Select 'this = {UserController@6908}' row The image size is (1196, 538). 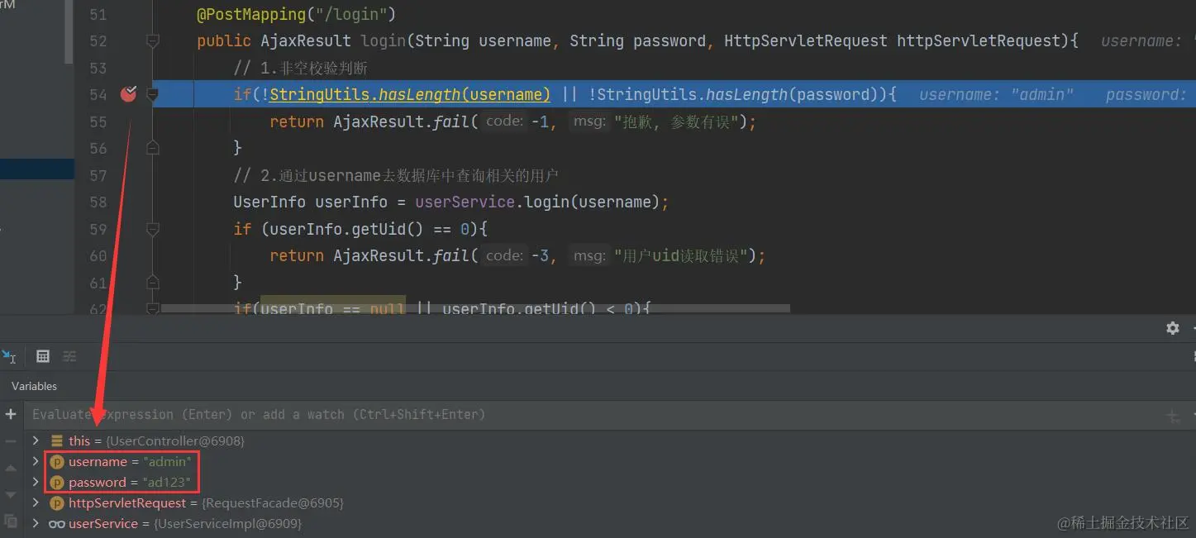click(610, 440)
